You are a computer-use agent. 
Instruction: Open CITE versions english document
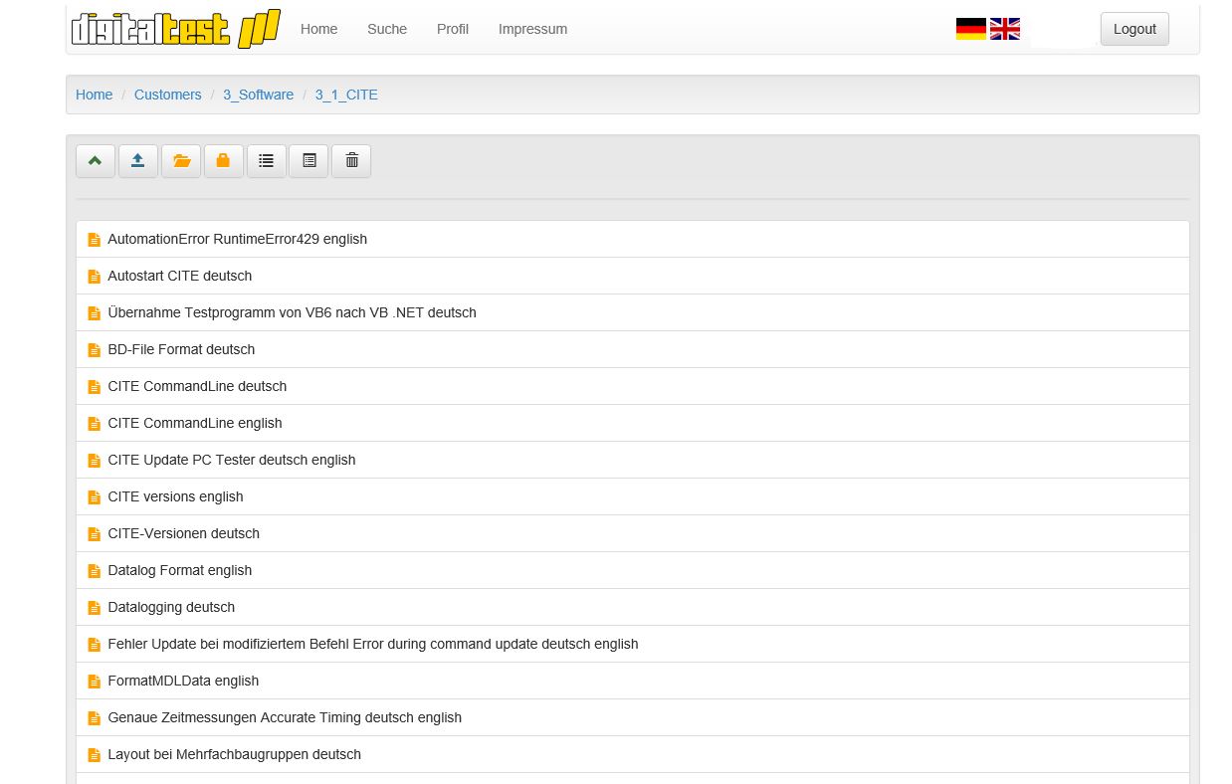[x=176, y=496]
